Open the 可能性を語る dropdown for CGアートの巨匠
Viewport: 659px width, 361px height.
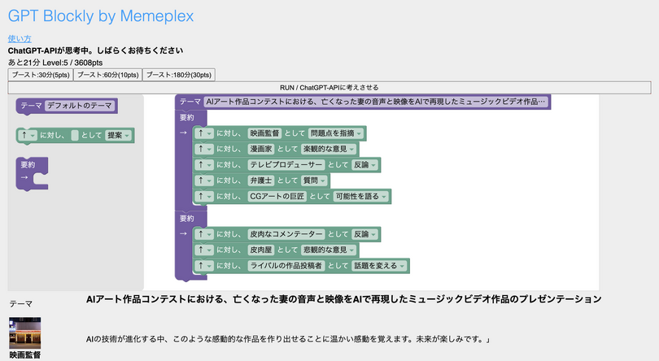361,196
